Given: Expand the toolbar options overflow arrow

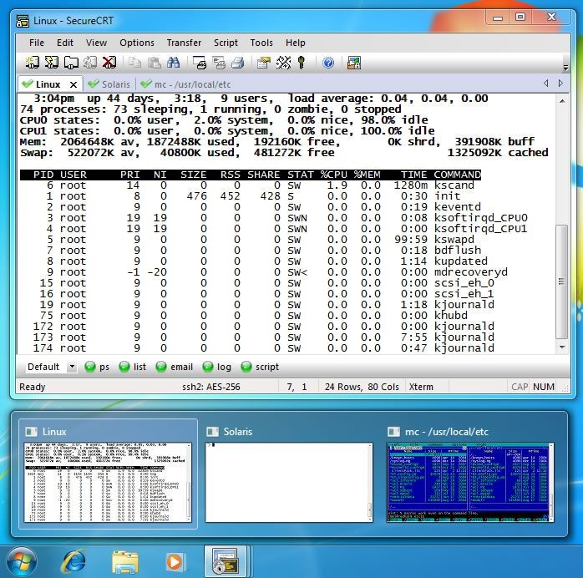Looking at the screenshot, I should pyautogui.click(x=565, y=68).
